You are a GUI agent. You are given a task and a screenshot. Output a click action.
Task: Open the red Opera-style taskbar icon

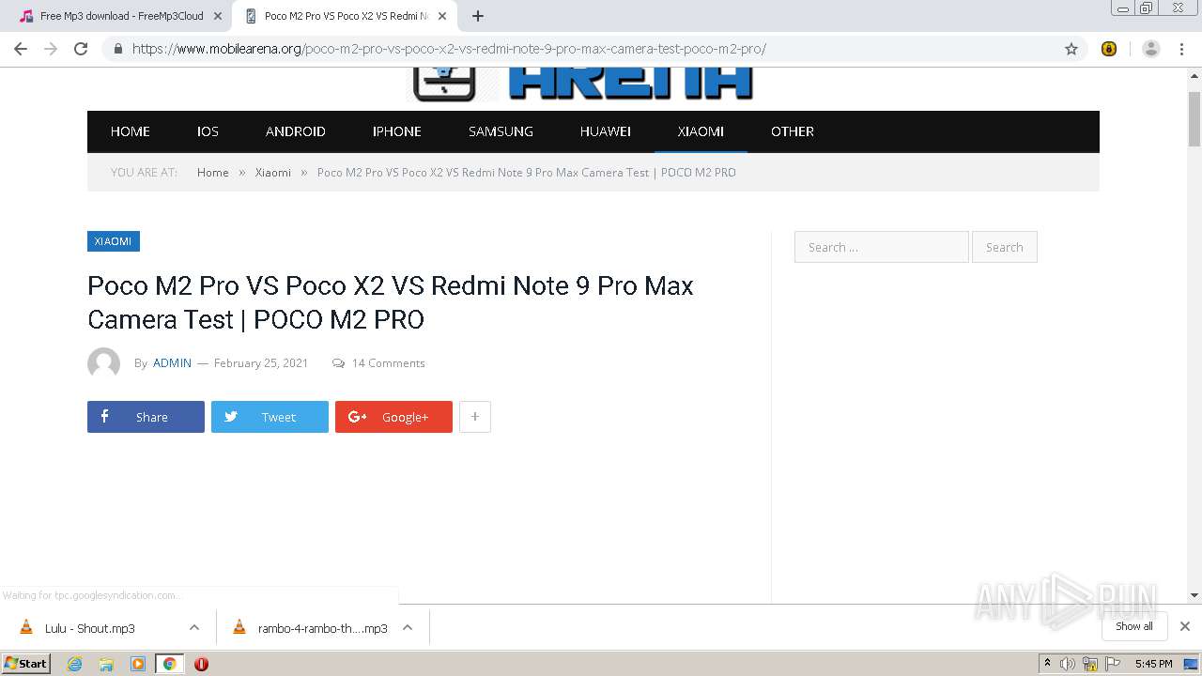(201, 664)
